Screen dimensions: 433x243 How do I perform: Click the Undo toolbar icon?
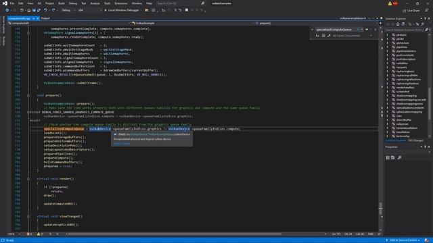45,10
